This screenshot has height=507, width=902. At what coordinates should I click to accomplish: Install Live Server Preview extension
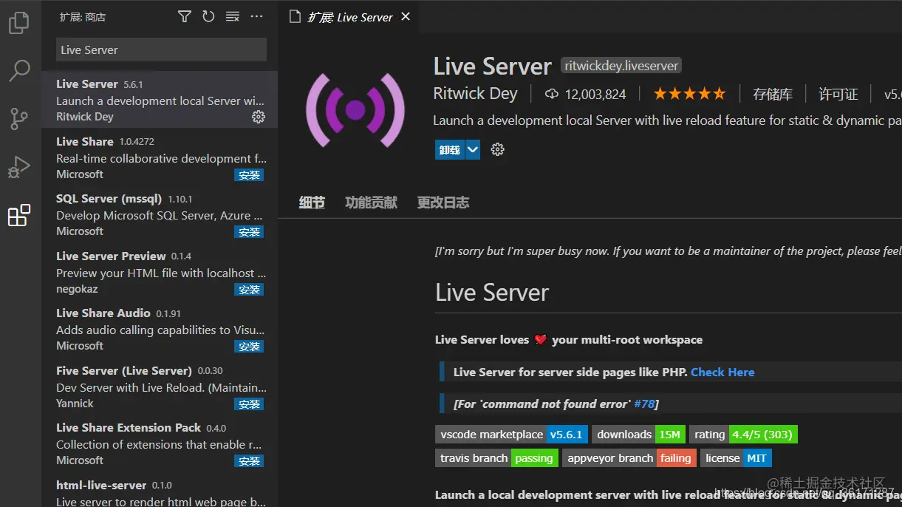pos(250,290)
